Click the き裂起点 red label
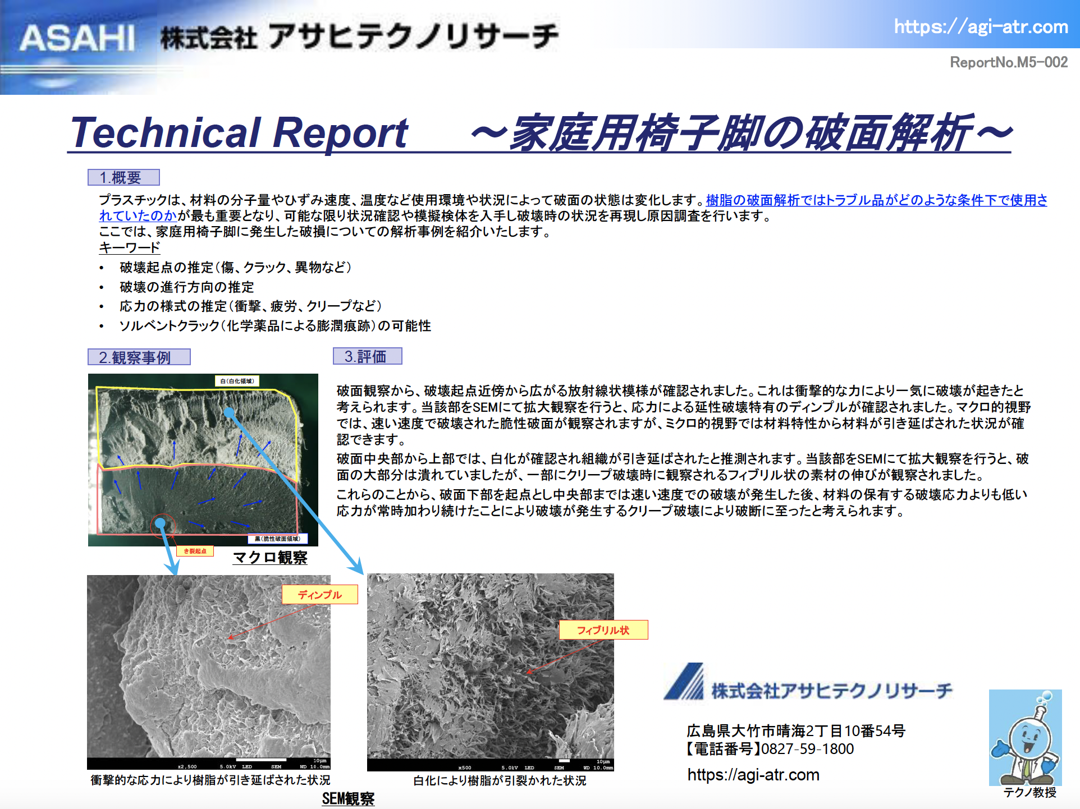Viewport: 1080px width, 809px height. coord(195,551)
